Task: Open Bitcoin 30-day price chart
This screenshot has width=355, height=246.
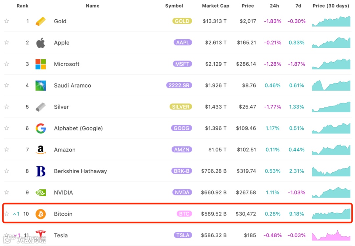Action: pos(331,214)
